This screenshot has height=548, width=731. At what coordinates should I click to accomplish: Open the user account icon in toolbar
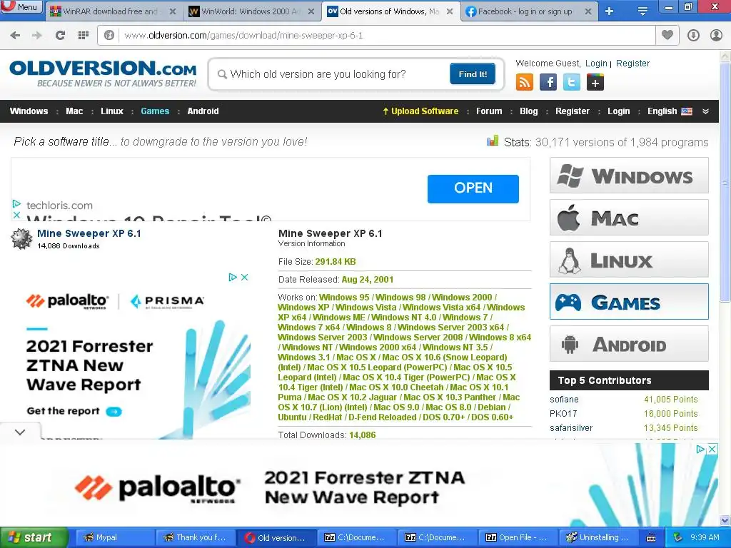pos(716,36)
